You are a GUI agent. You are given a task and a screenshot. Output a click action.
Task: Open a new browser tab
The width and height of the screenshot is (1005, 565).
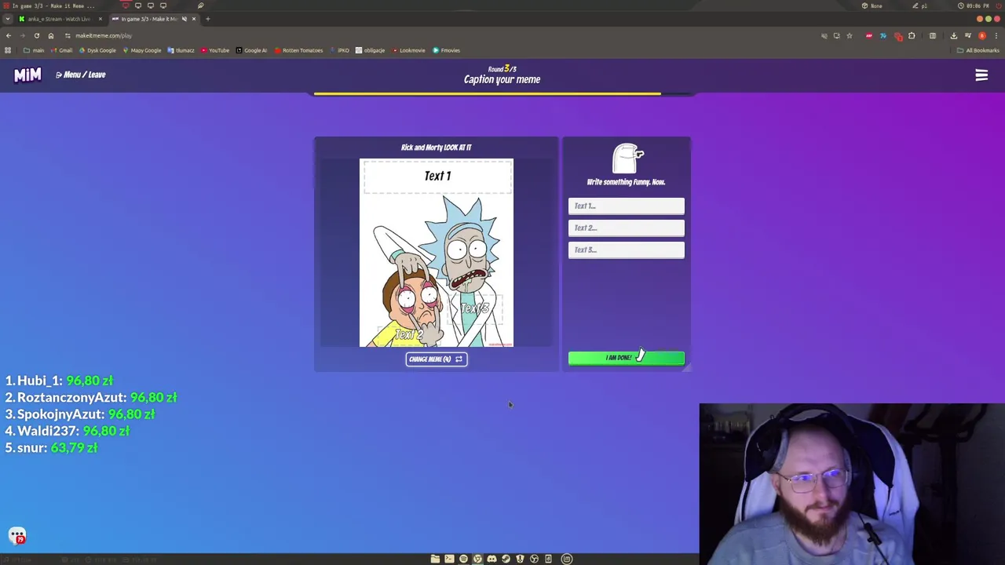click(207, 19)
